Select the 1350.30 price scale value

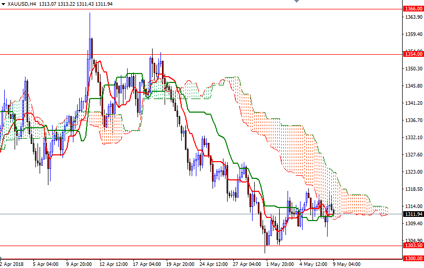tap(414, 69)
